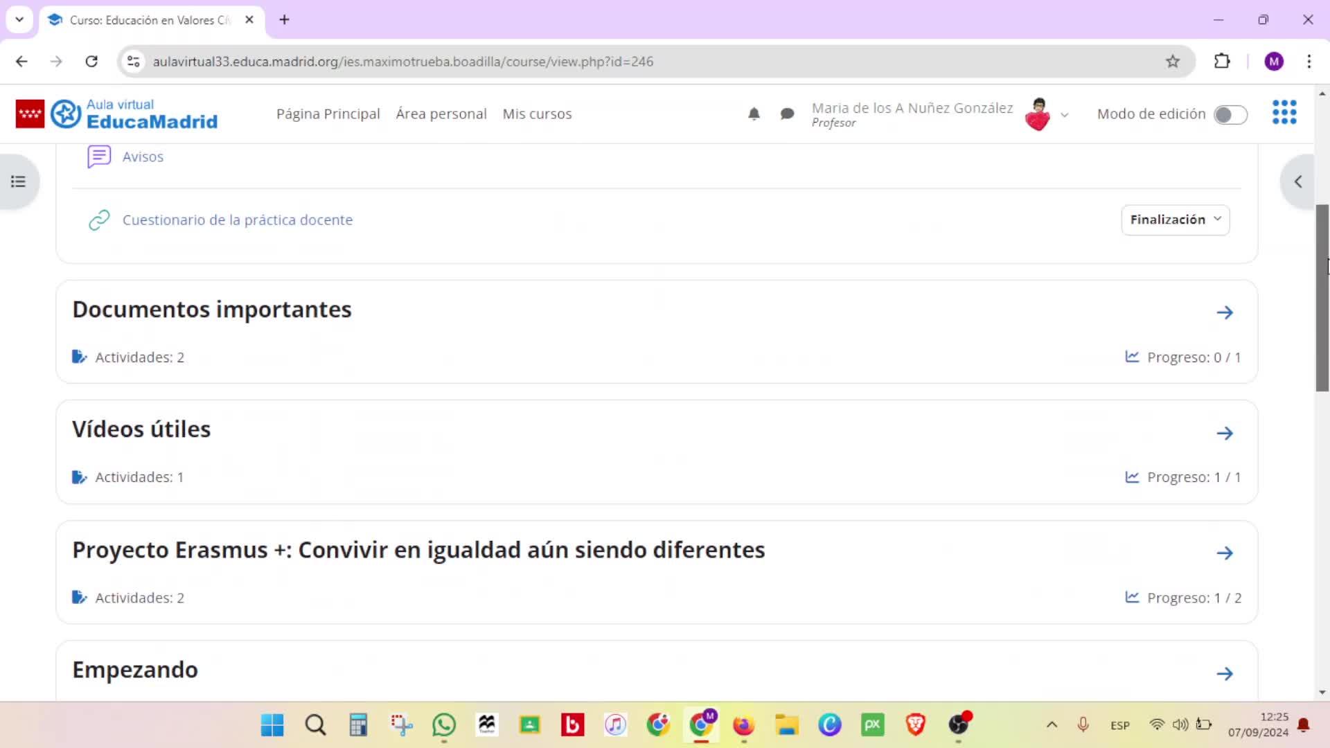The image size is (1330, 748).
Task: Bookmark the page with the star icon
Action: 1172,62
